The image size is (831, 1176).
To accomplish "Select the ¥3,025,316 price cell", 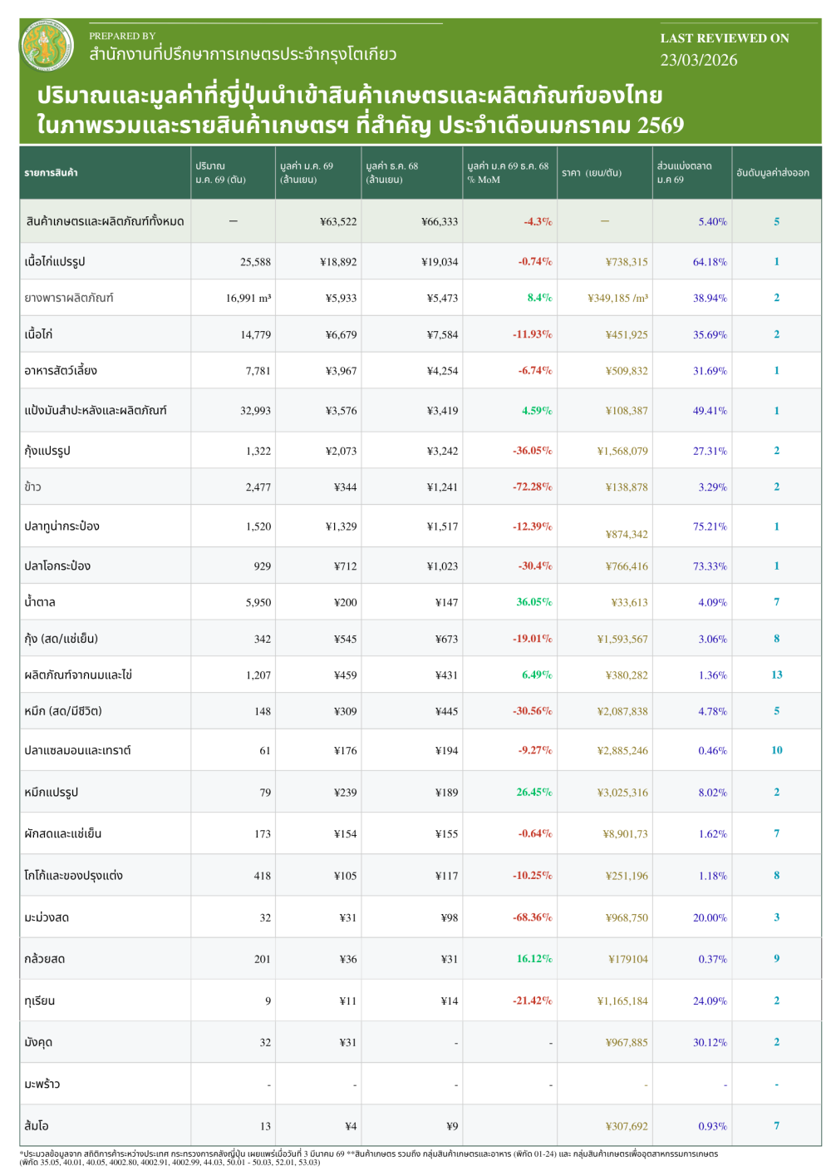I will click(x=622, y=793).
